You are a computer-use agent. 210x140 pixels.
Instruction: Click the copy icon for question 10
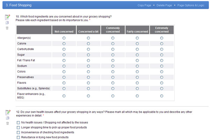pyautogui.click(x=7, y=23)
